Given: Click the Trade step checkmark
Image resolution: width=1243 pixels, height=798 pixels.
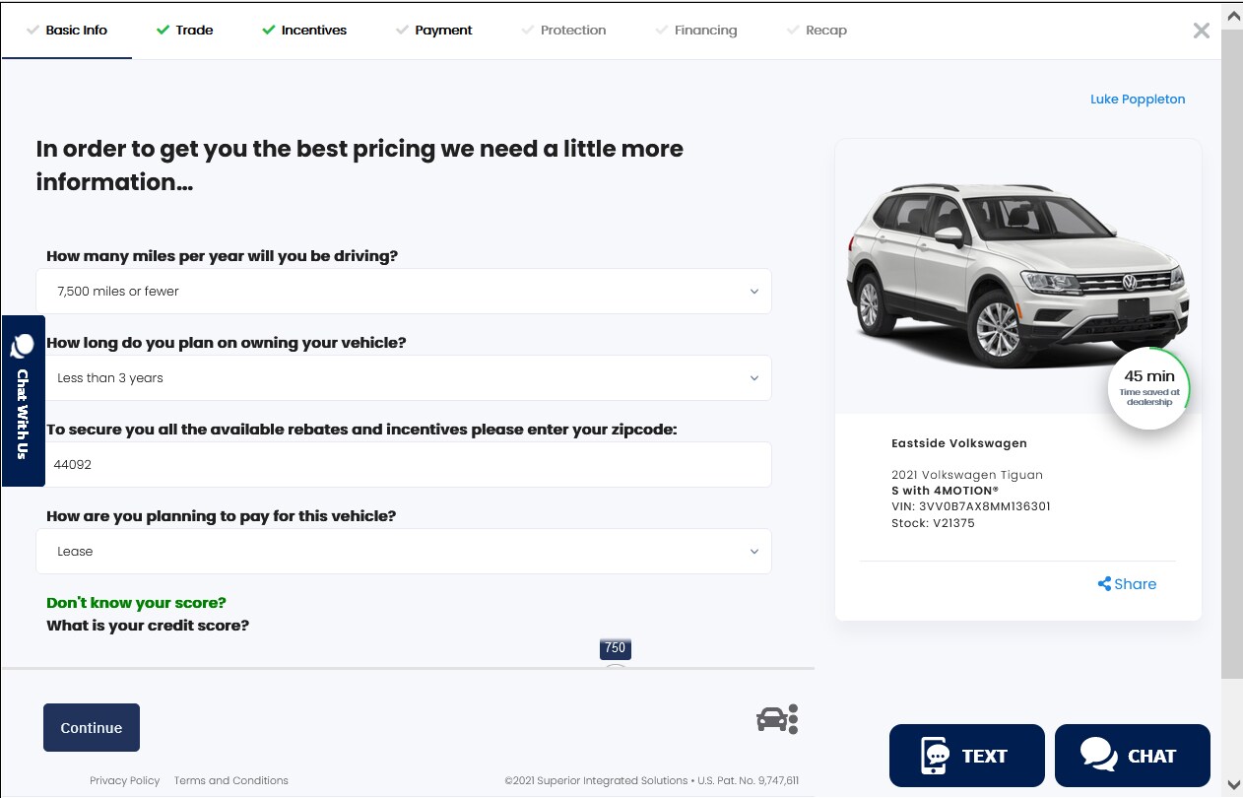Looking at the screenshot, I should tap(163, 30).
